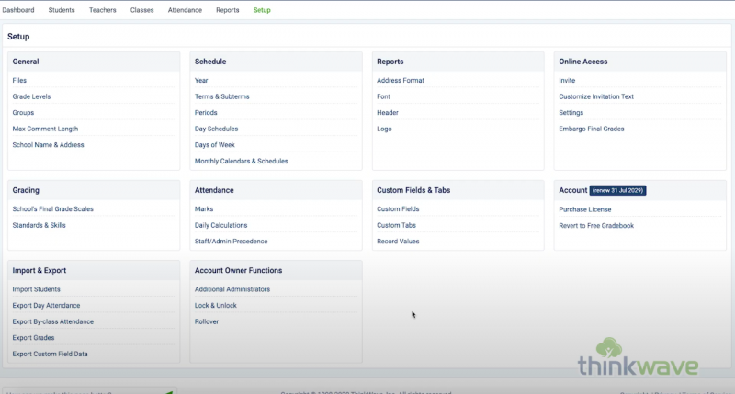The height and width of the screenshot is (394, 735).
Task: Open Customize Invitation Text
Action: click(x=595, y=96)
